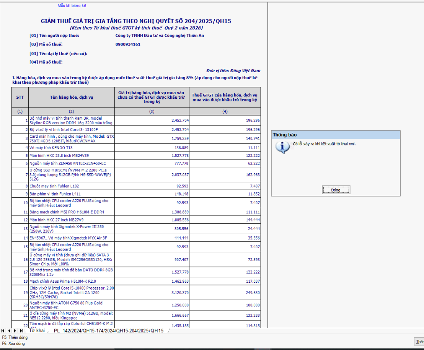The image size is (424, 350).
Task: Go to previous sheet navigation arrow
Action: click(9, 331)
